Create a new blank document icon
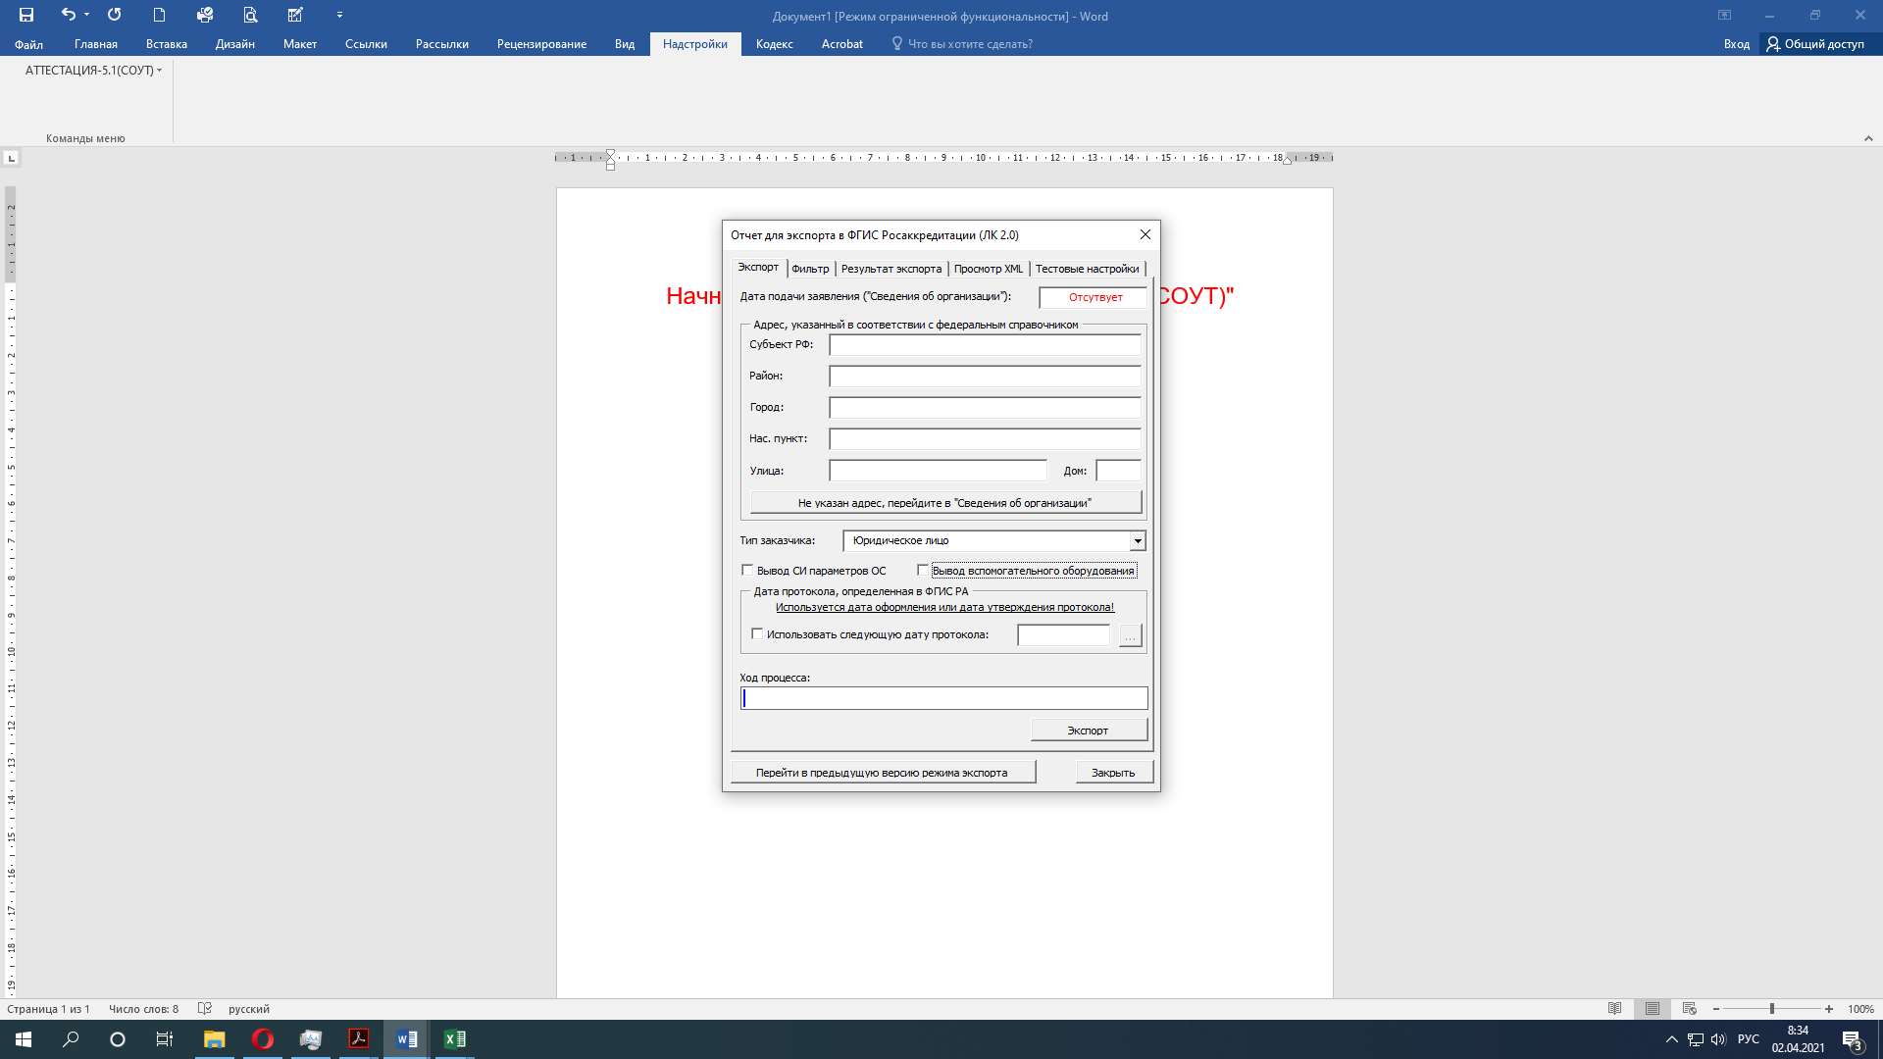1883x1059 pixels. click(x=159, y=15)
